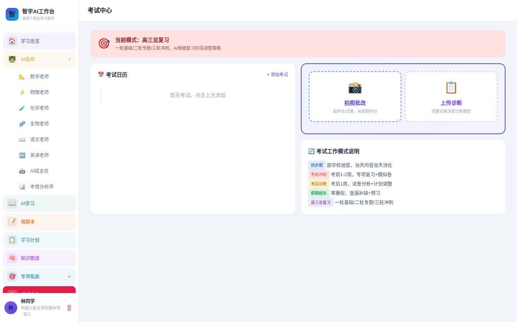Click the 当前模式：高三总复习 heading
517x322 pixels.
click(x=142, y=40)
